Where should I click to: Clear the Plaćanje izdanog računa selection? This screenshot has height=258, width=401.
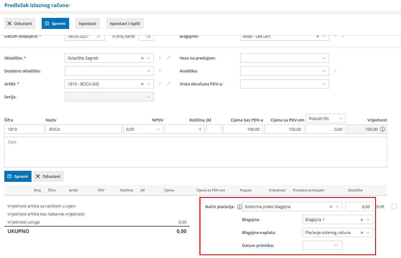pyautogui.click(x=362, y=233)
